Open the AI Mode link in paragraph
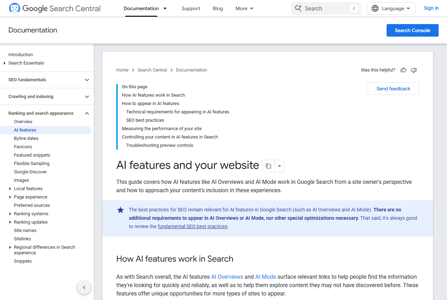The height and width of the screenshot is (300, 447). 266,277
